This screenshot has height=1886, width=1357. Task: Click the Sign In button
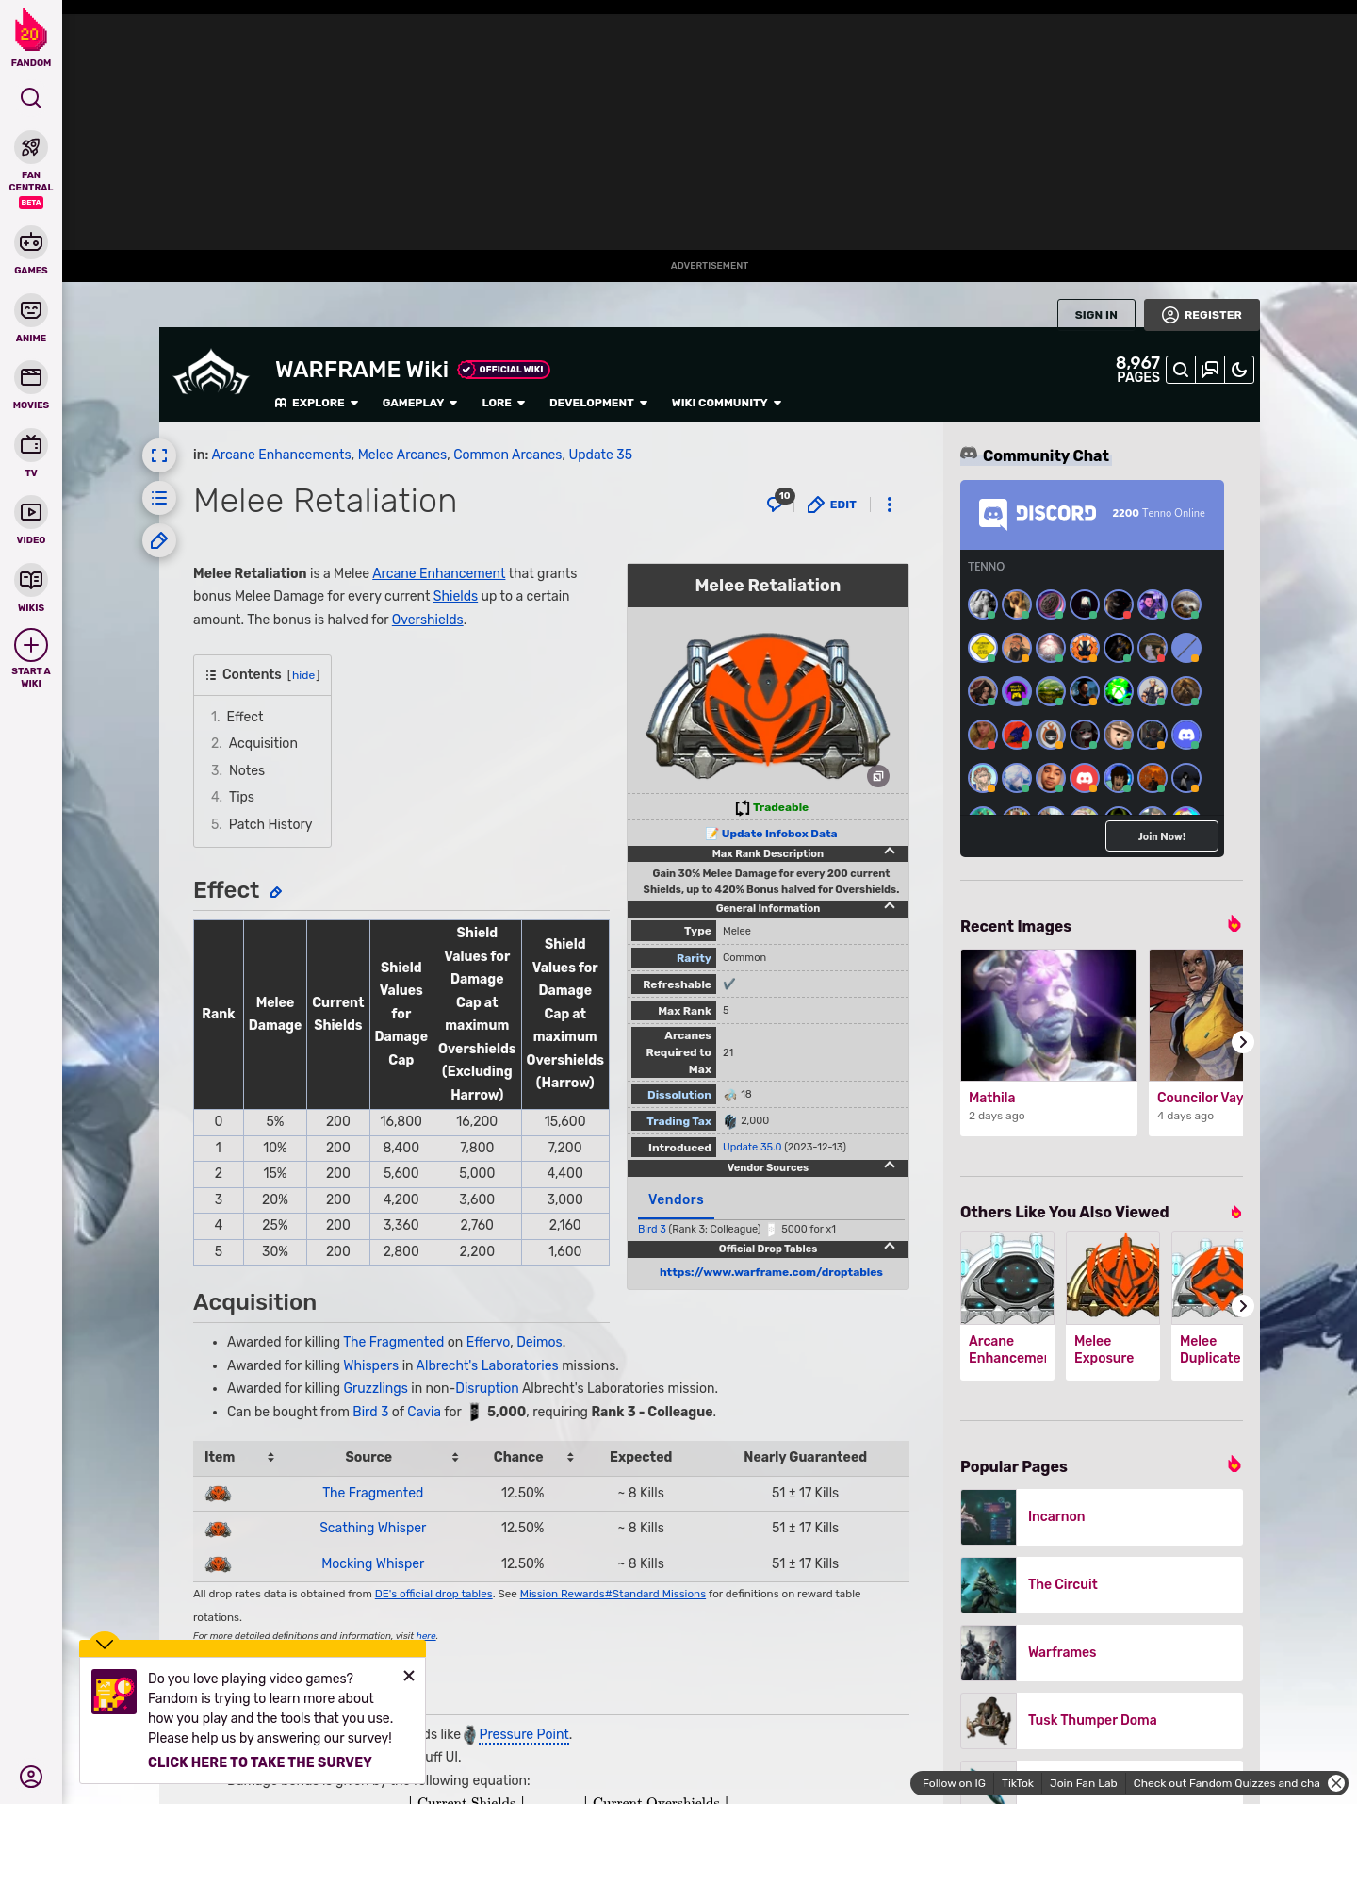point(1096,315)
